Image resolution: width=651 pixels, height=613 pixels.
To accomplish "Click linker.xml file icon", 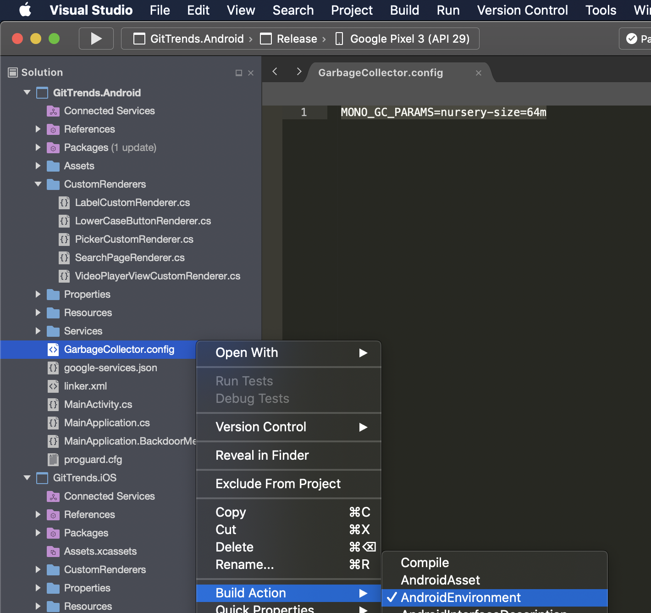I will (53, 386).
